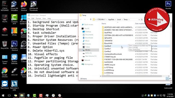Select OS (C:) drive in navigation pane
The image size is (175, 98).
[89, 50]
